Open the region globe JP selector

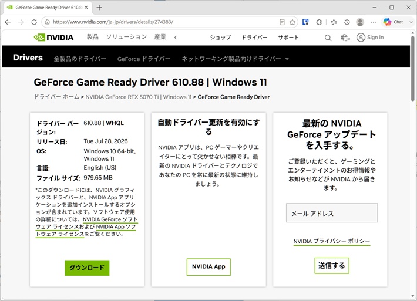[x=345, y=38]
